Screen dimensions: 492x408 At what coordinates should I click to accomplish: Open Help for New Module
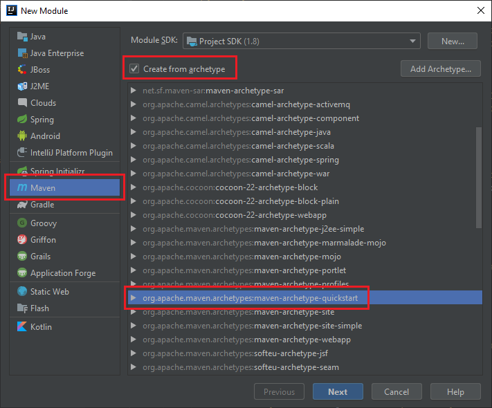click(x=455, y=391)
